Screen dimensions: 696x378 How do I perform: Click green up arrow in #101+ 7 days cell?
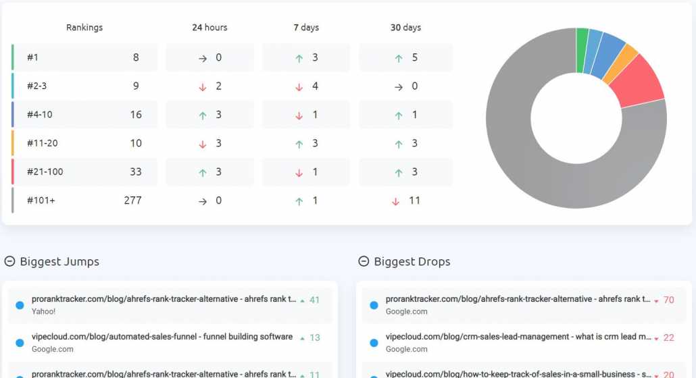point(299,201)
